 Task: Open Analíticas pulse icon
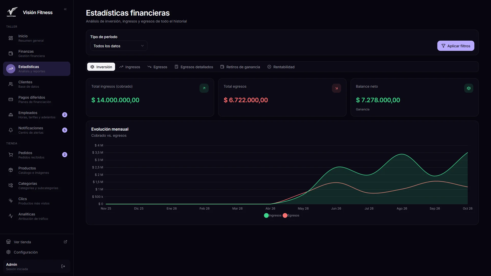11,216
